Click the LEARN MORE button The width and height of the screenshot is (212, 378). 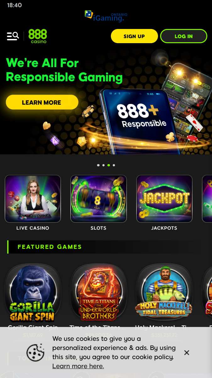tap(42, 102)
